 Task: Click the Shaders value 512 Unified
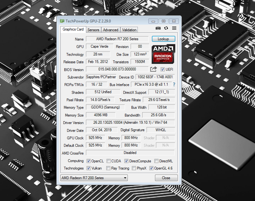click(103, 92)
